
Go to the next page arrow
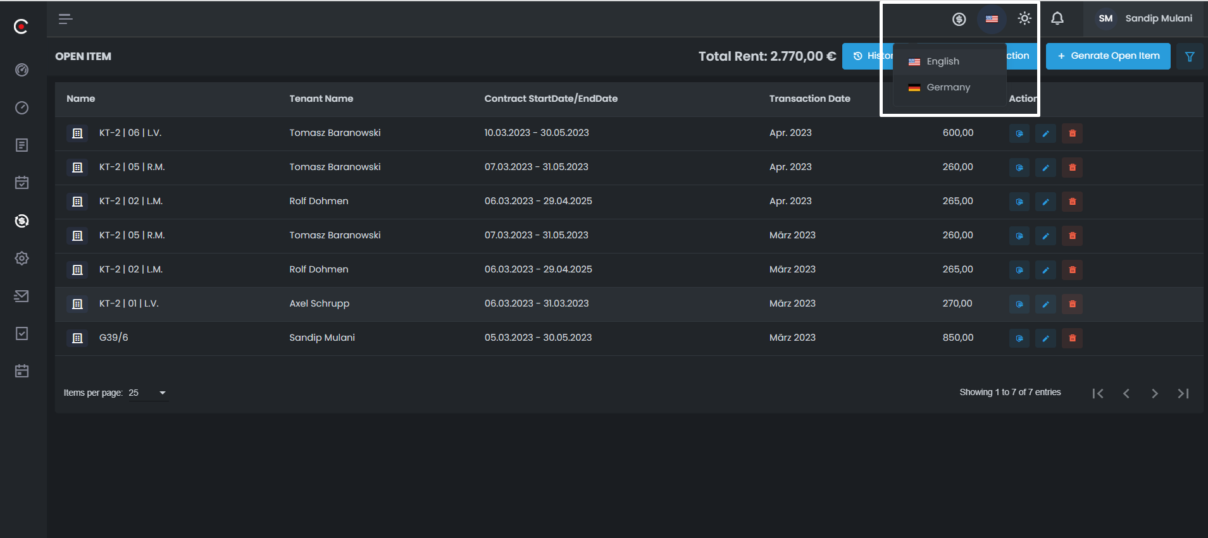tap(1154, 393)
